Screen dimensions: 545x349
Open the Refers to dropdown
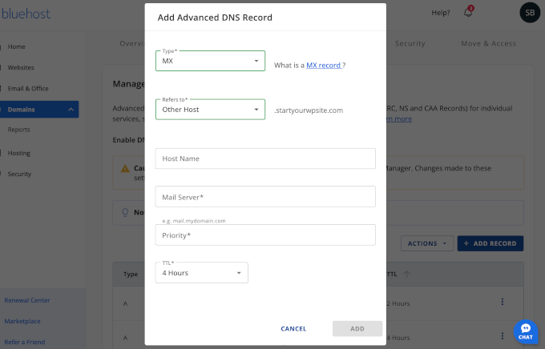click(210, 110)
